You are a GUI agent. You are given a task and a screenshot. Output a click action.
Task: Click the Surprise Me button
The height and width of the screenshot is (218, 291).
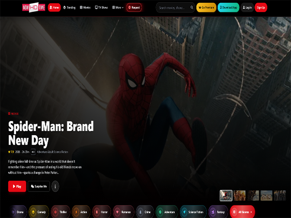(x=39, y=186)
